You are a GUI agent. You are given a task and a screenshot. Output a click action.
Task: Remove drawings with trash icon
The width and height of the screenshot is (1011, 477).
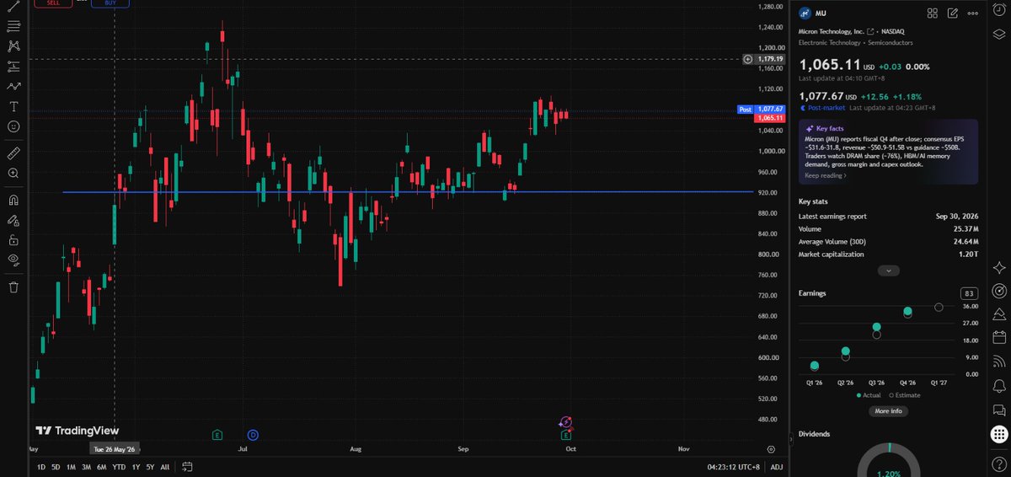click(13, 287)
